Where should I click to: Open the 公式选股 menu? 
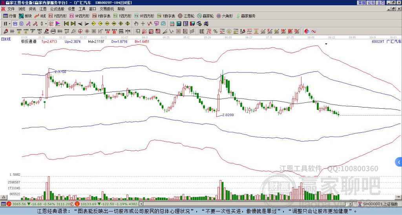[x=57, y=9]
